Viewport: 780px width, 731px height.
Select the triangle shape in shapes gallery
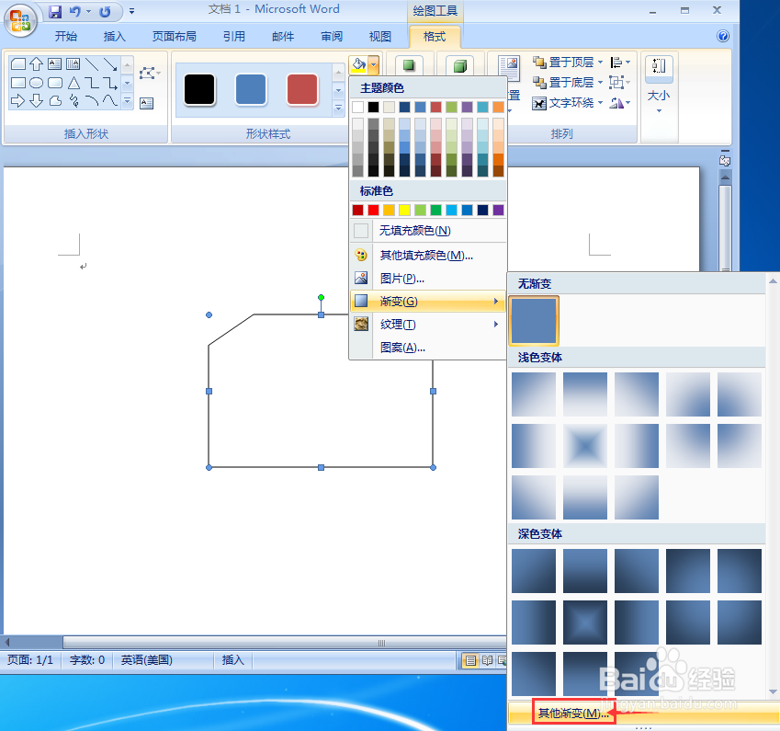click(x=73, y=83)
